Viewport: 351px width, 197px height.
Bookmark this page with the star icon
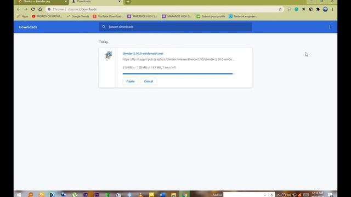pyautogui.click(x=280, y=9)
